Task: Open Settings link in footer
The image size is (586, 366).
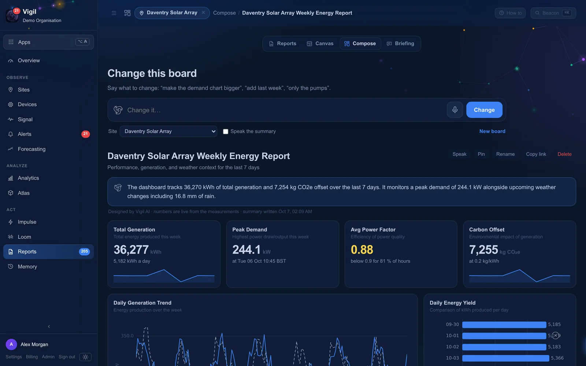Action: (14, 357)
